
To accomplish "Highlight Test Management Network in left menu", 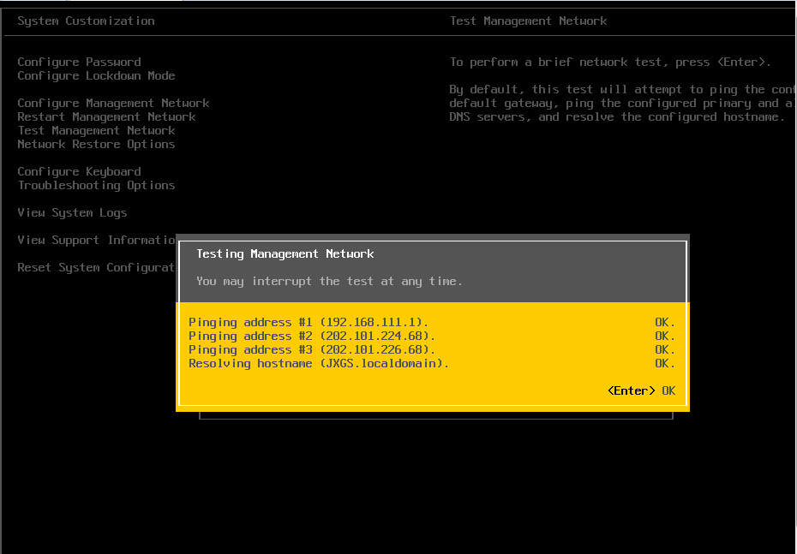I will (x=96, y=130).
